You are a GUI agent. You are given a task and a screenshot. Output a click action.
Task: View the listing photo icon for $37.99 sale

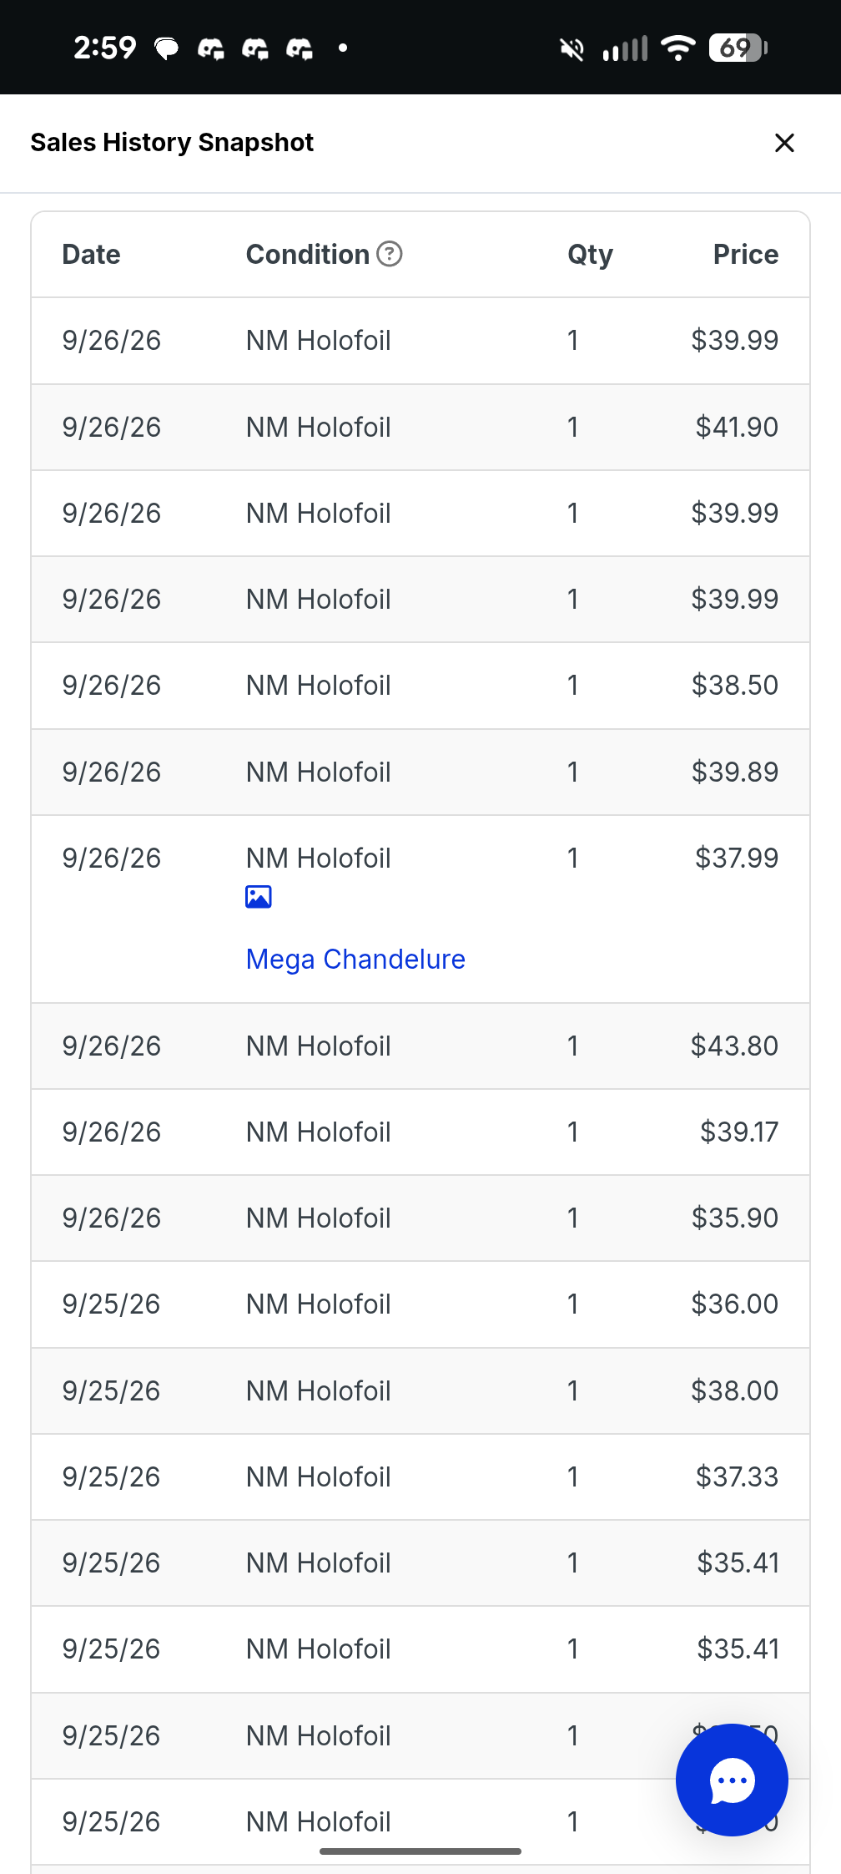(259, 897)
